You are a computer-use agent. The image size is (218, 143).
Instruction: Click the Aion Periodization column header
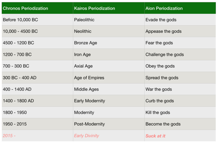[x=164, y=8]
